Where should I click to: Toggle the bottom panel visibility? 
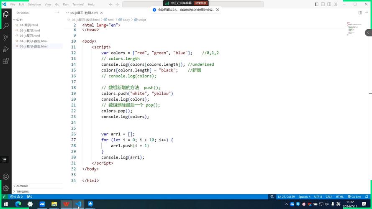[323, 4]
